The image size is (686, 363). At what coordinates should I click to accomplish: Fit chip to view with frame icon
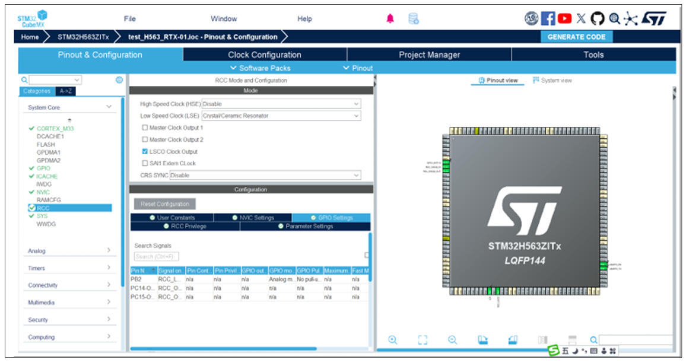(423, 340)
